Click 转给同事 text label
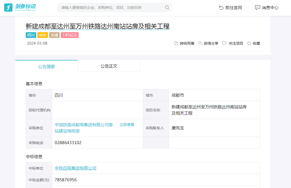Image resolution: width=291 pixels, height=188 pixels. [187, 43]
